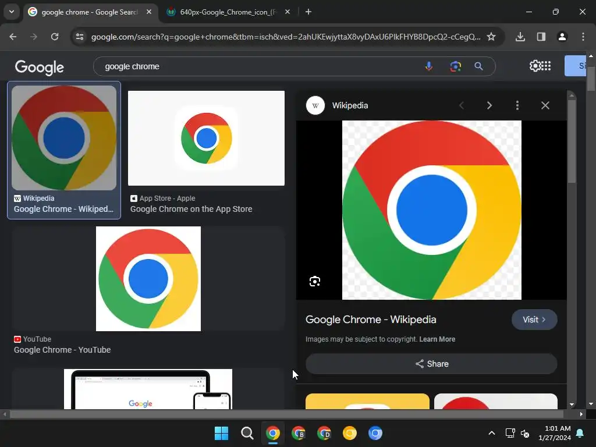Open Chrome Beta from the taskbar
This screenshot has height=447, width=596.
(299, 433)
